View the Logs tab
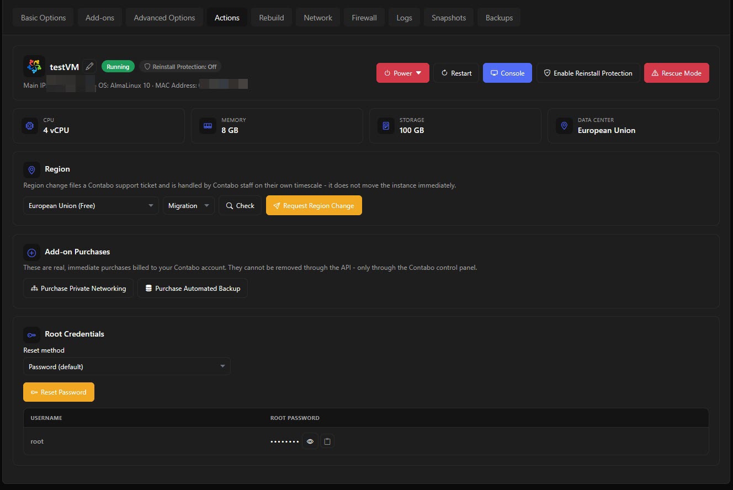Image resolution: width=733 pixels, height=490 pixels. 404,18
